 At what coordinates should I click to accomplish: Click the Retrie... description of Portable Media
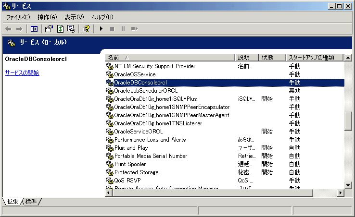pyautogui.click(x=247, y=156)
